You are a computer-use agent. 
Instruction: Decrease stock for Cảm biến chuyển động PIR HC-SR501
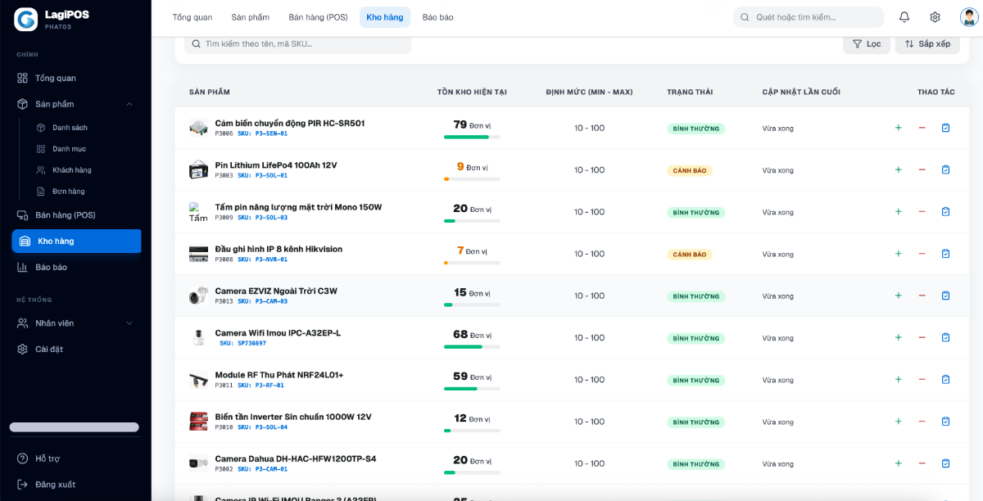pyautogui.click(x=922, y=128)
